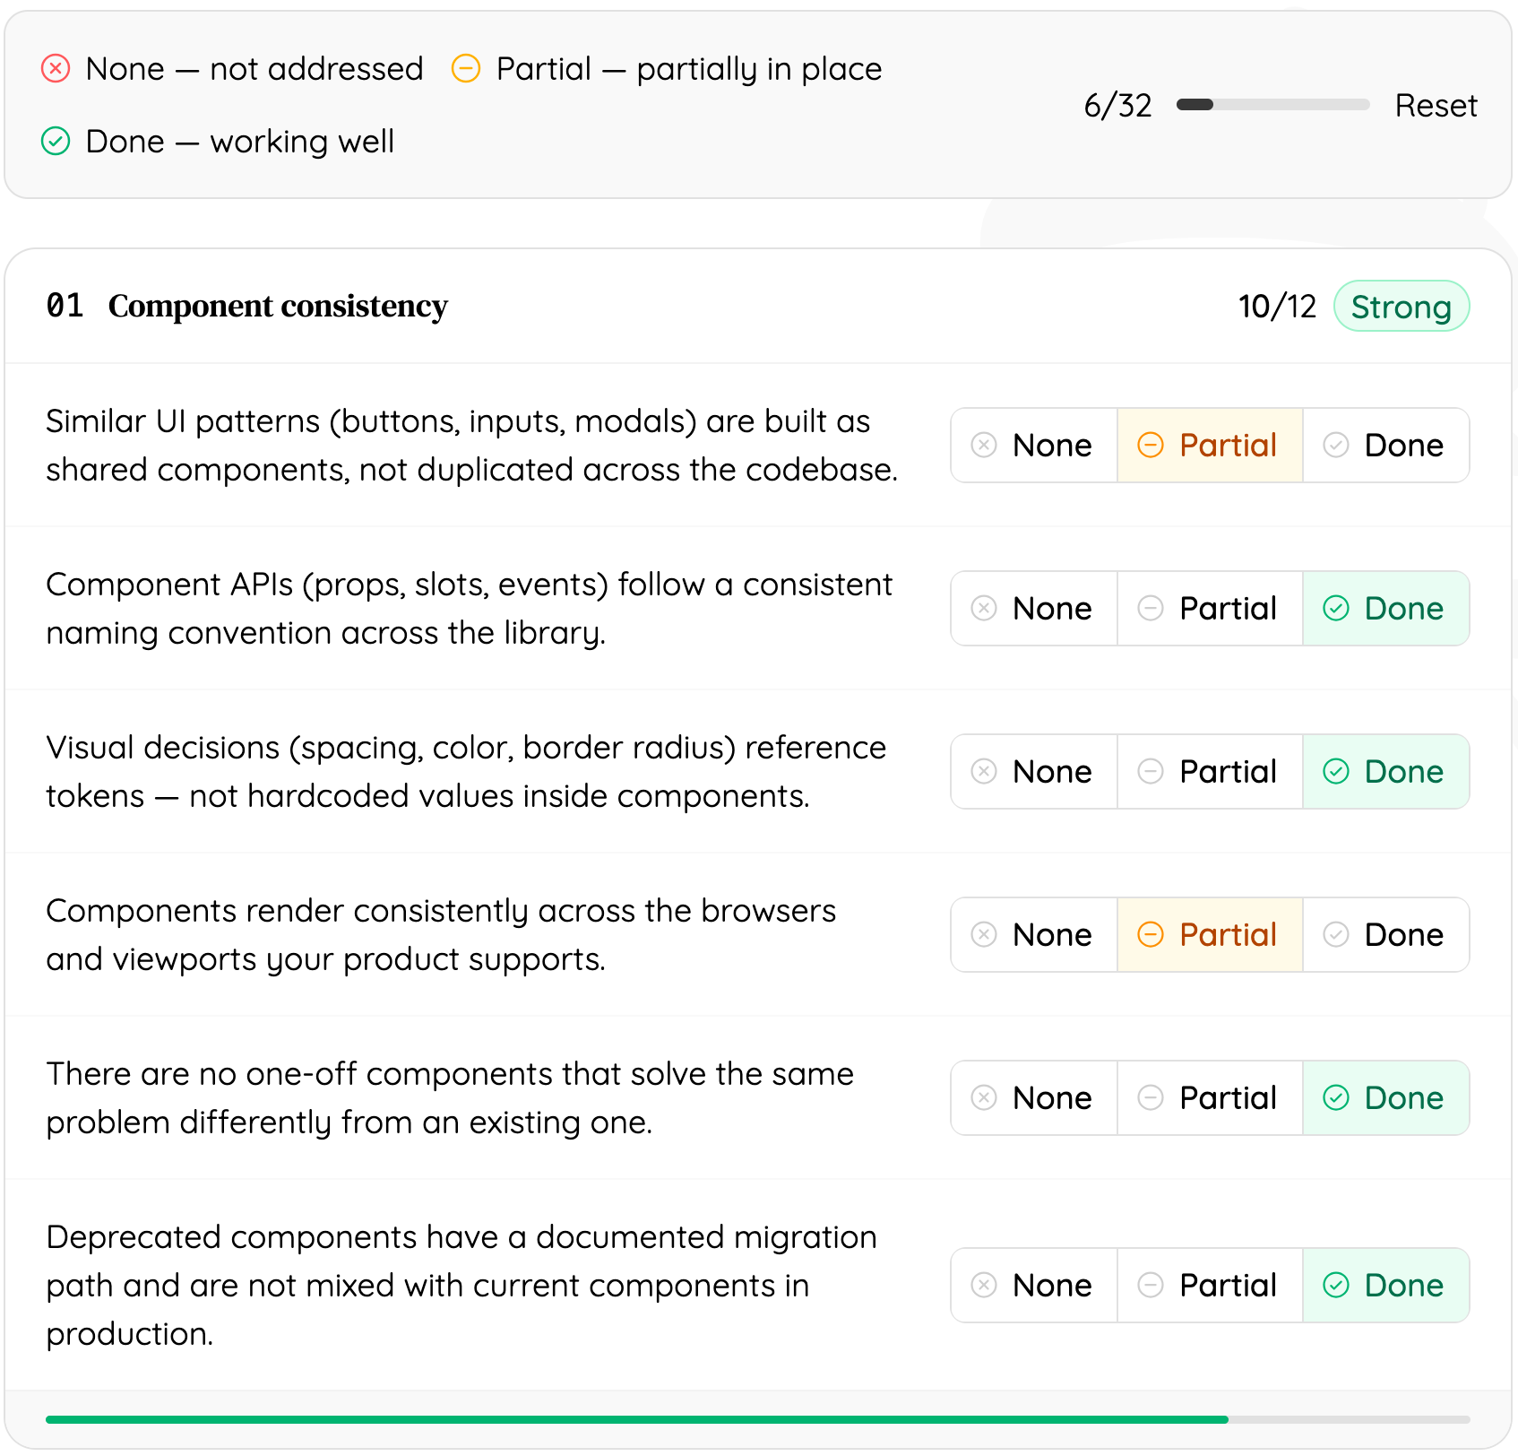Click the grayed Done check icon on browser rendering row

1335,935
